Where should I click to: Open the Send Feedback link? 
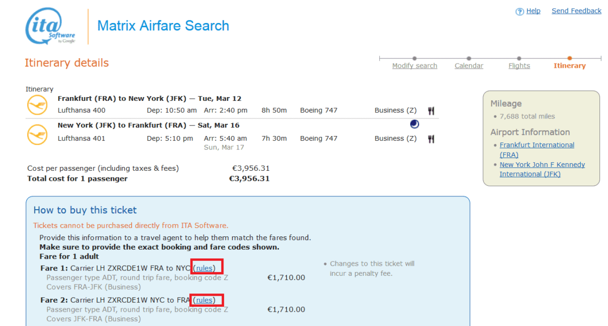(x=576, y=11)
